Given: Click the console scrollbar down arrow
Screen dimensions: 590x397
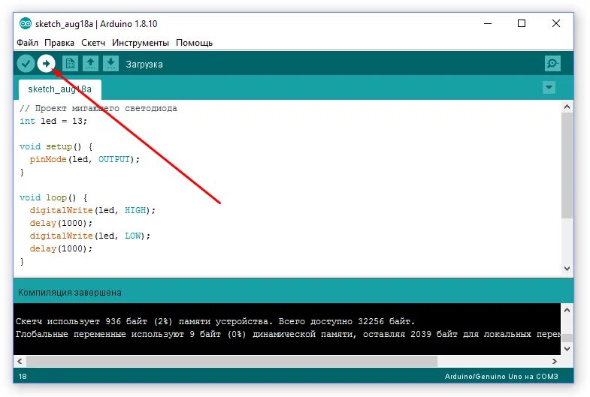Looking at the screenshot, I should [x=567, y=349].
